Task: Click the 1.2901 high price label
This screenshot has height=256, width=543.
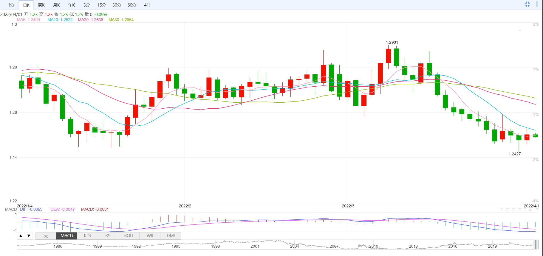Action: tap(392, 42)
